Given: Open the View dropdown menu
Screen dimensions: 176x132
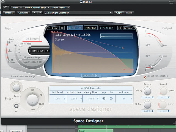Looking at the screenshot, I should click(x=17, y=7).
